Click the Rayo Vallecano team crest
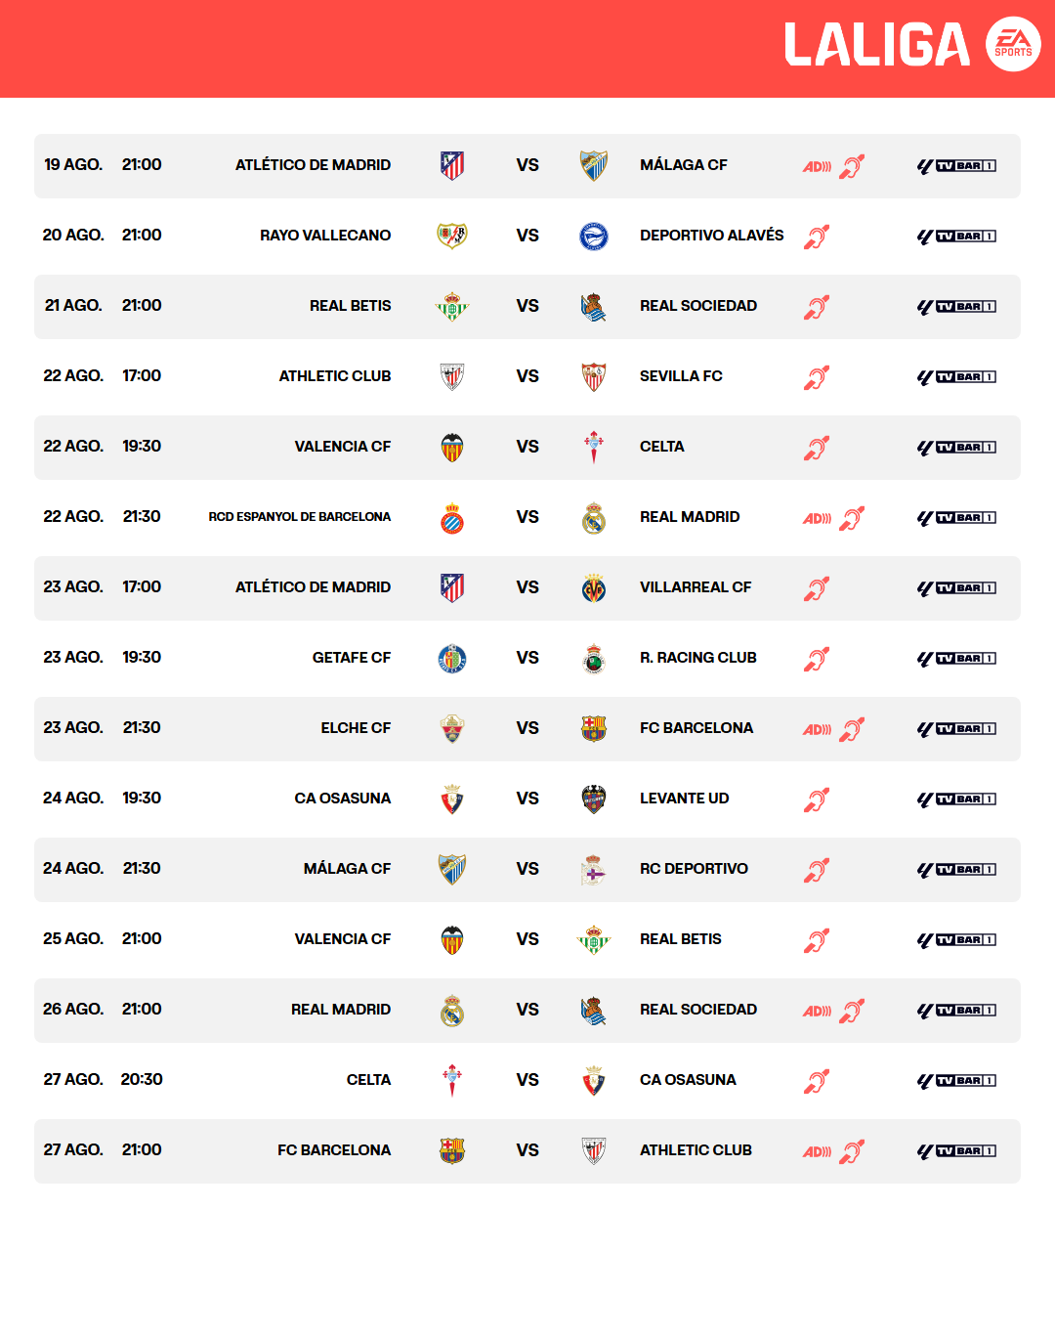This screenshot has height=1339, width=1055. click(x=451, y=236)
